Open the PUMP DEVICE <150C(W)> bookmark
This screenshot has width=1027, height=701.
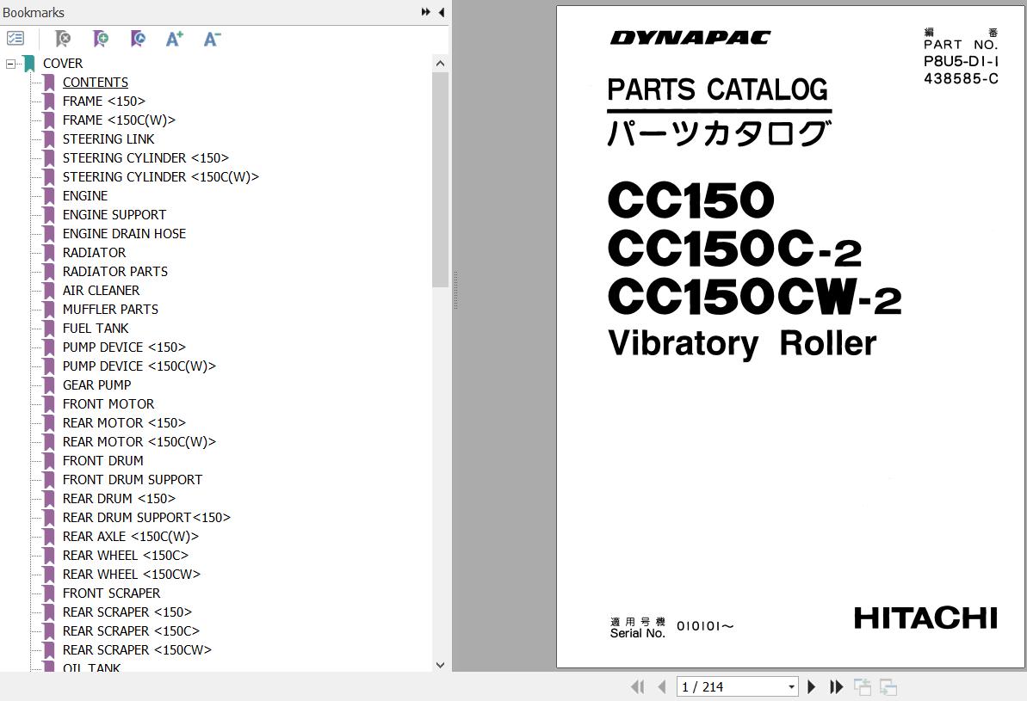point(139,366)
